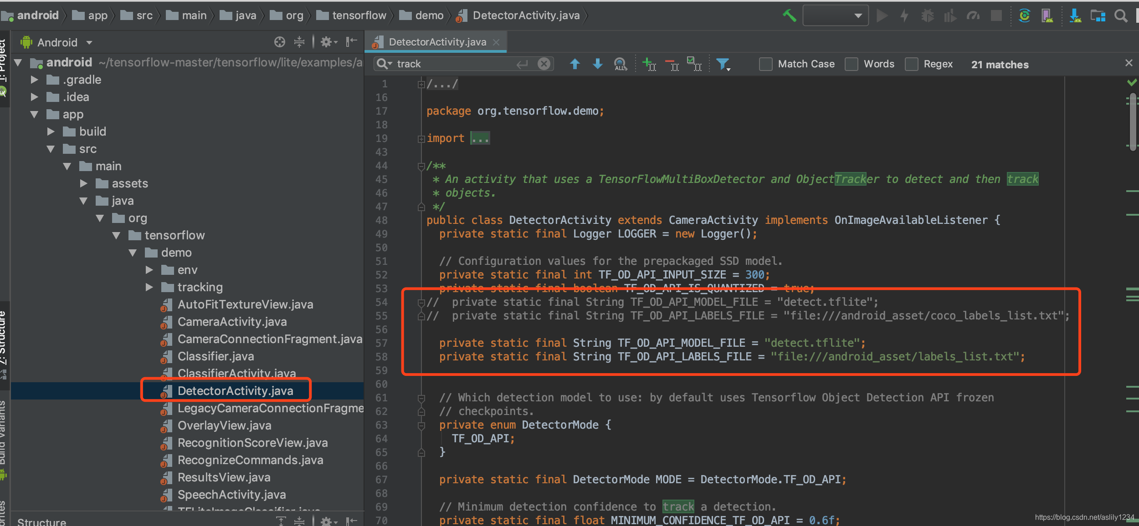Open project panel gear settings
This screenshot has width=1139, height=526.
coord(327,42)
